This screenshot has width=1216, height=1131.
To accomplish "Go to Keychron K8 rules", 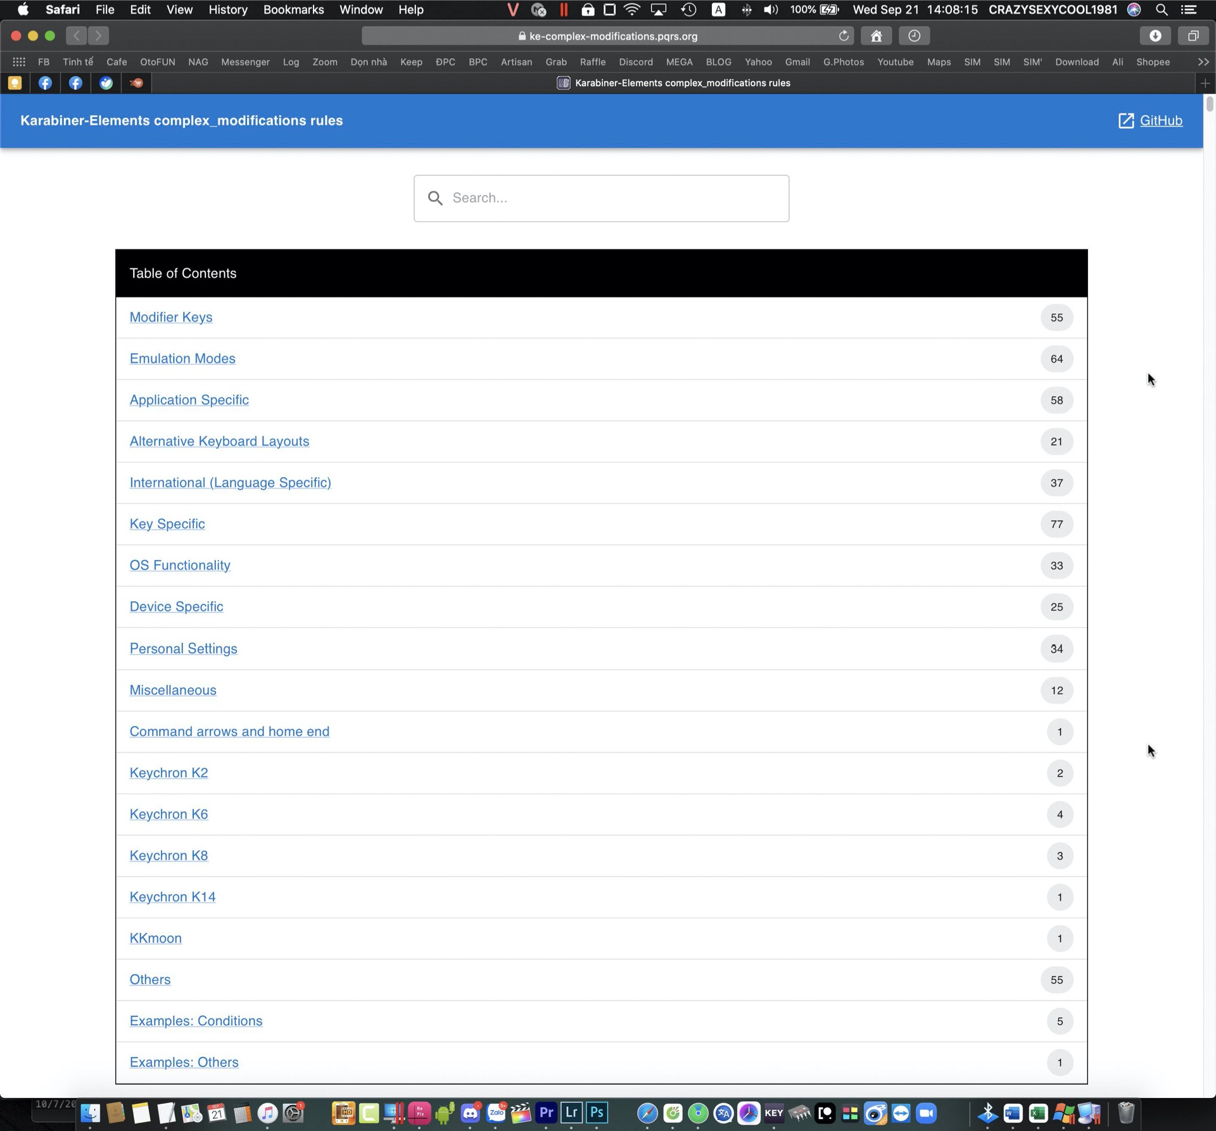I will point(168,855).
